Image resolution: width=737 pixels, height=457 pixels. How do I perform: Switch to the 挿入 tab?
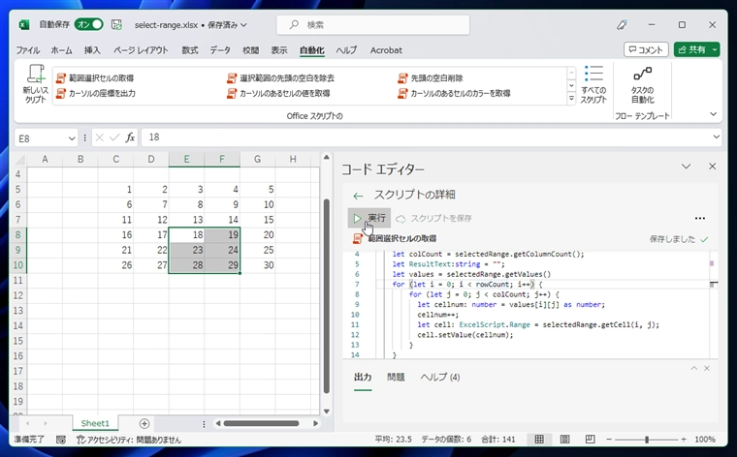tap(92, 50)
